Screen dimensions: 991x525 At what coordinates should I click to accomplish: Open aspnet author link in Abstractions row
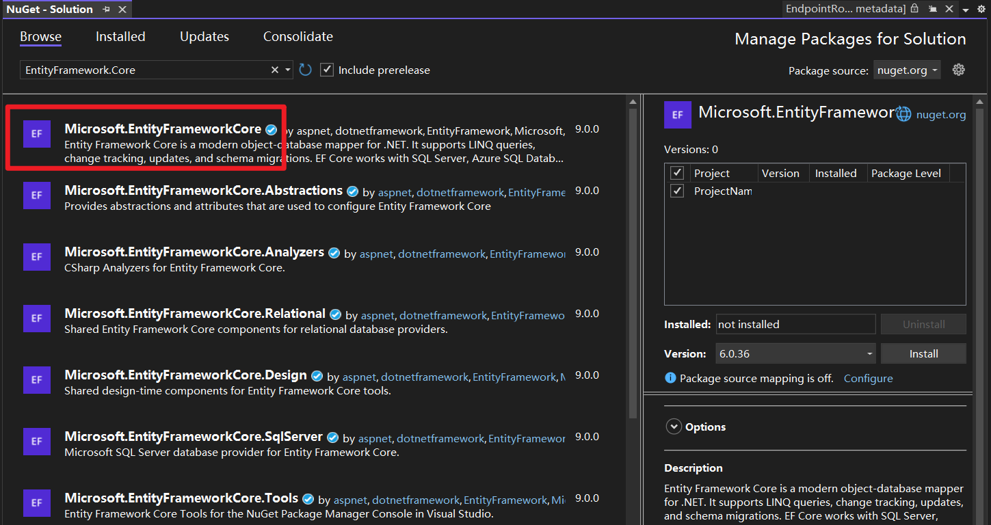(x=395, y=192)
